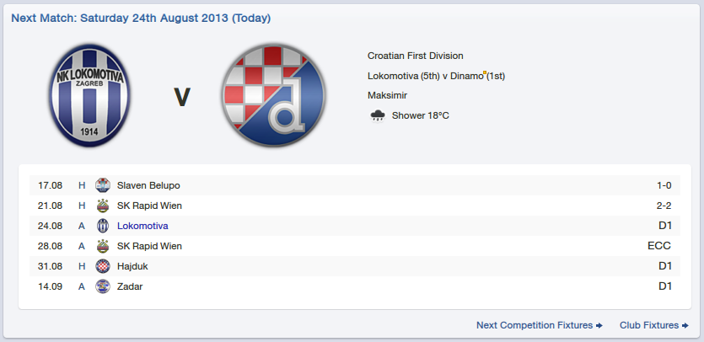Open Next Competition Fixtures link

pos(540,325)
